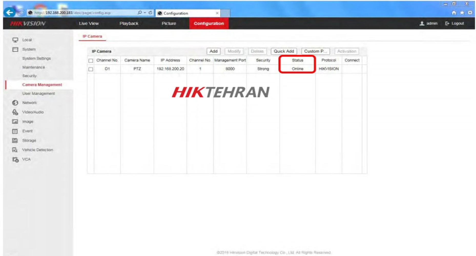Click the Video/Audio icon in sidebar

pos(15,112)
